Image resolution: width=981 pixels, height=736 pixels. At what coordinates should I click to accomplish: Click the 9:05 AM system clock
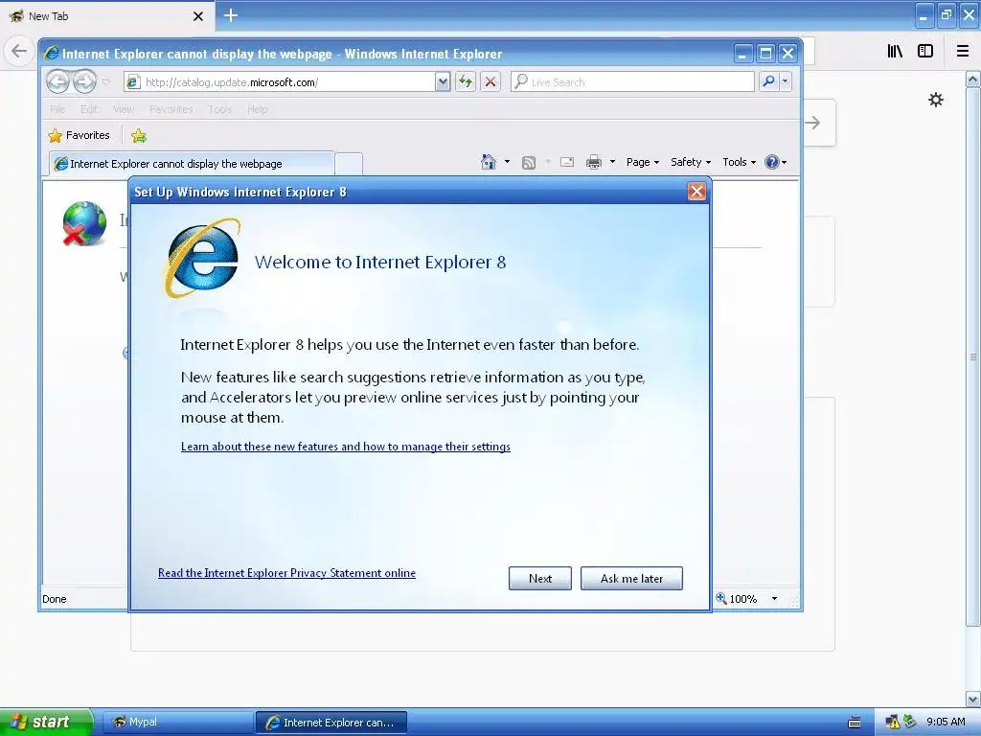click(x=946, y=722)
